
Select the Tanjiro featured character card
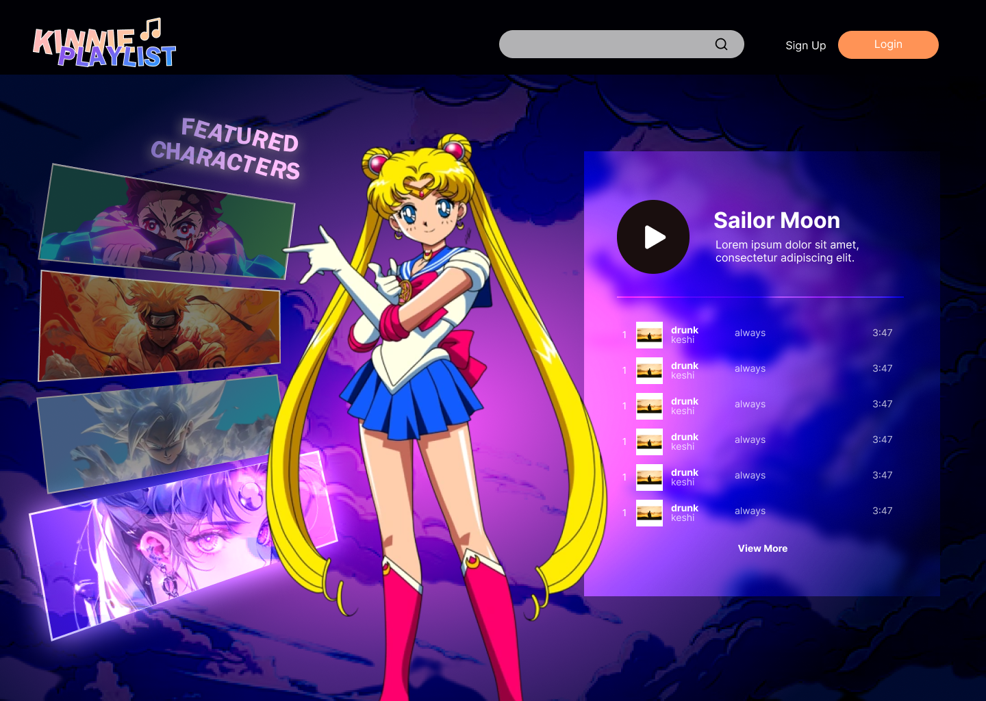click(x=166, y=221)
